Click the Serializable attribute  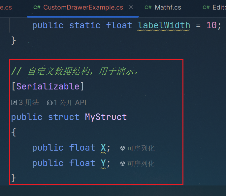tap(48, 86)
